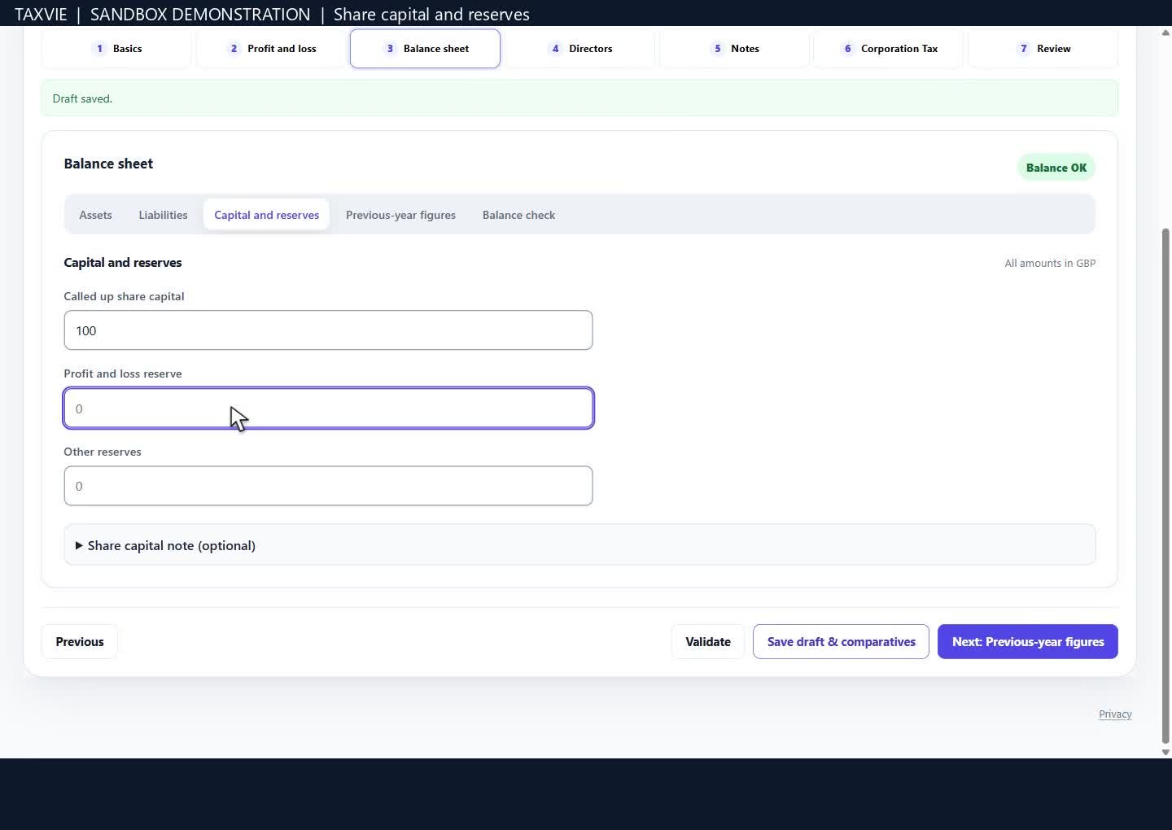This screenshot has width=1172, height=830.
Task: Select the Balance sheet step tab
Action: (x=425, y=49)
